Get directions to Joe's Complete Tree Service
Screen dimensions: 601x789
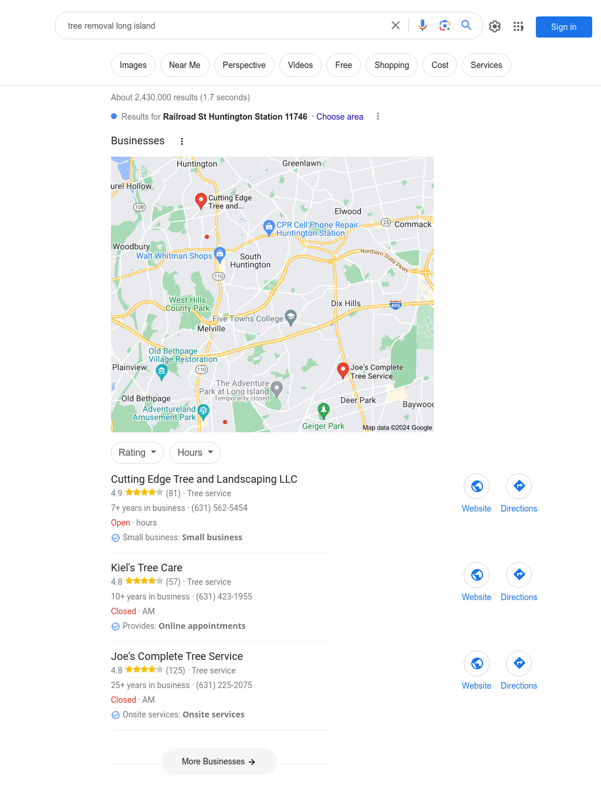tap(519, 671)
